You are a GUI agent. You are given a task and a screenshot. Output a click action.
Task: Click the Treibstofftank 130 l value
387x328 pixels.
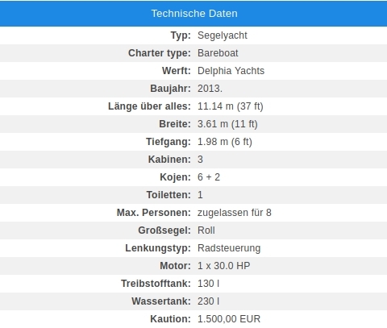coord(208,284)
